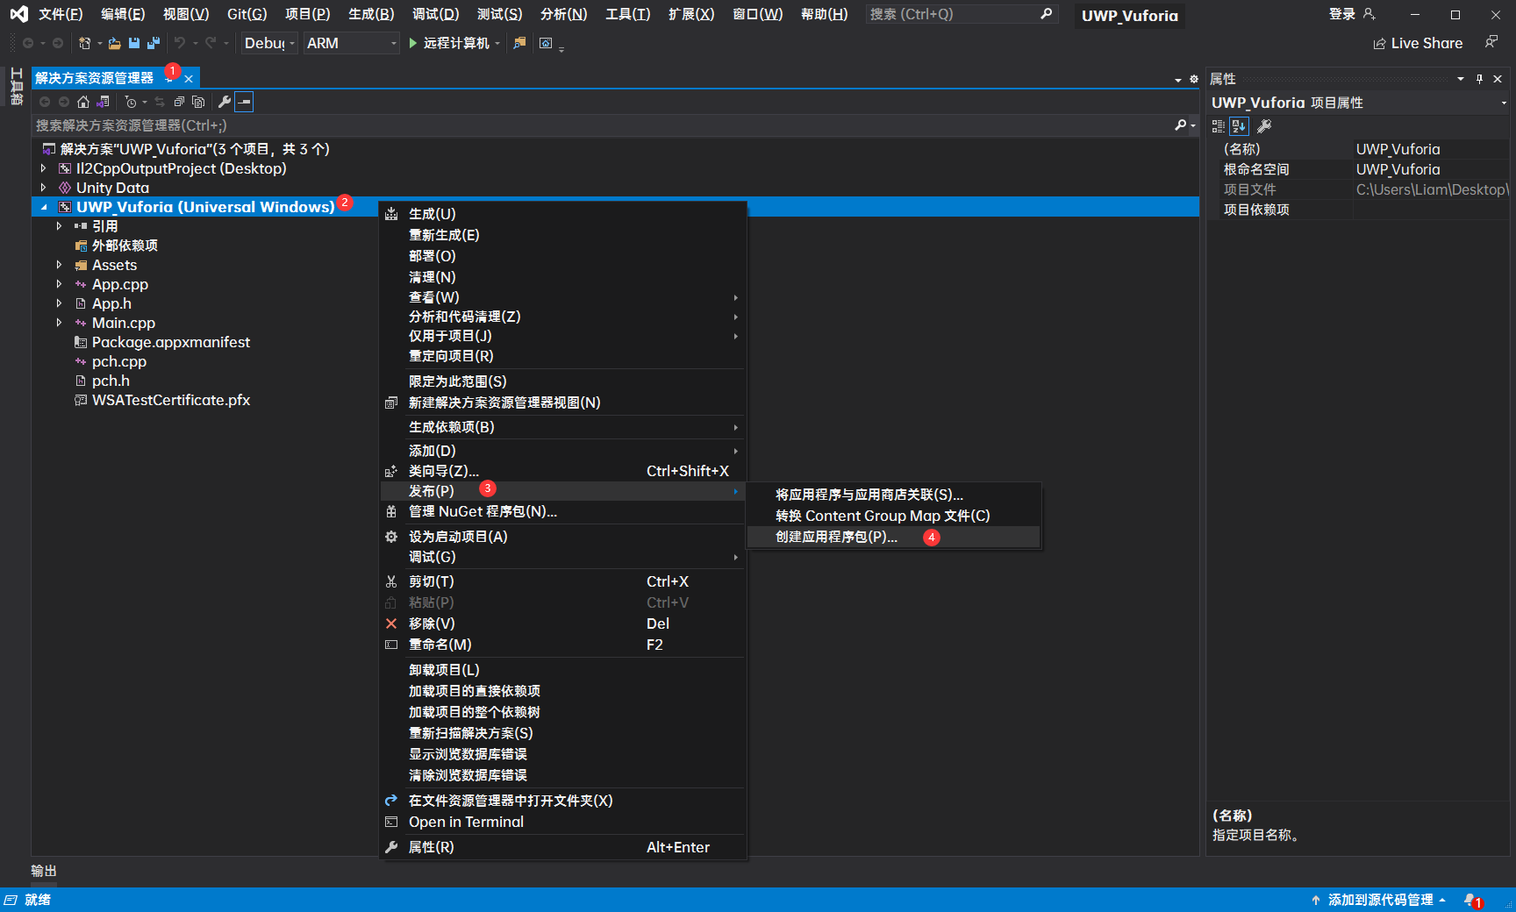Viewport: 1516px width, 912px height.
Task: Pin the 属性 panel with auto-hide icon
Action: coord(1479,79)
